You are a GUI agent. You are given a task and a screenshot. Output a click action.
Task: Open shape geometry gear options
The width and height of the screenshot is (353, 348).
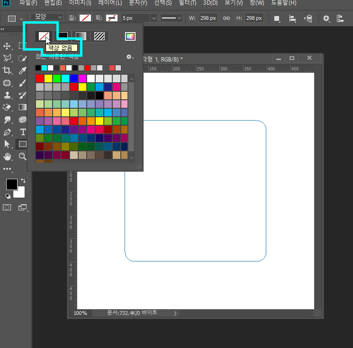point(326,18)
